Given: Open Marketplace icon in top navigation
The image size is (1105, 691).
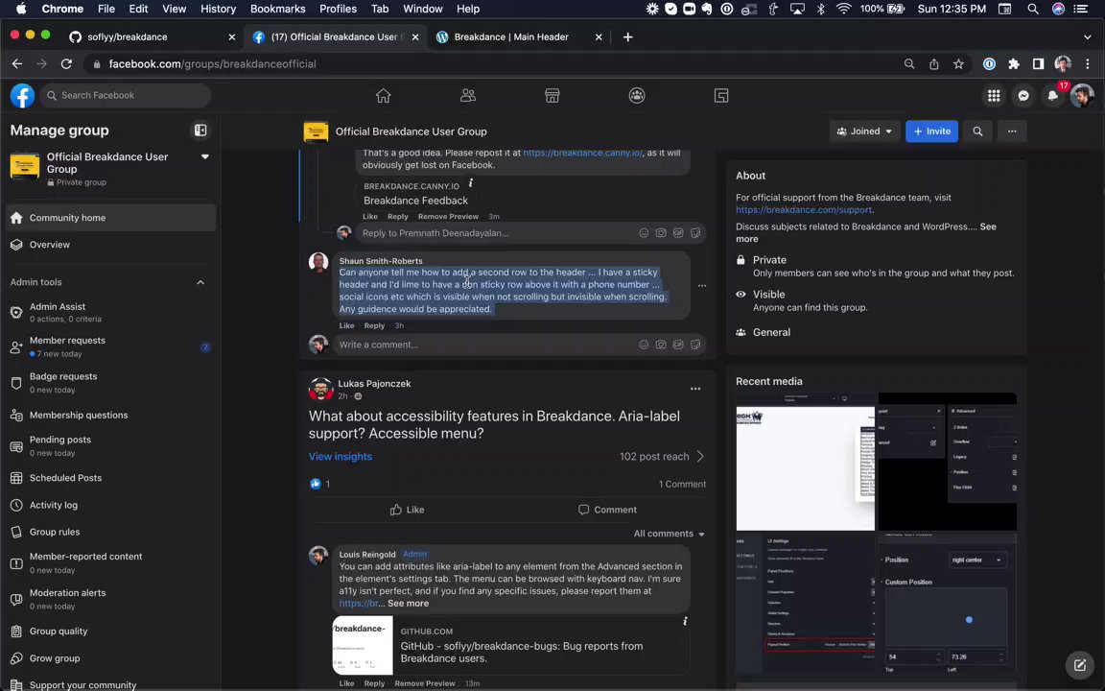Looking at the screenshot, I should (552, 95).
